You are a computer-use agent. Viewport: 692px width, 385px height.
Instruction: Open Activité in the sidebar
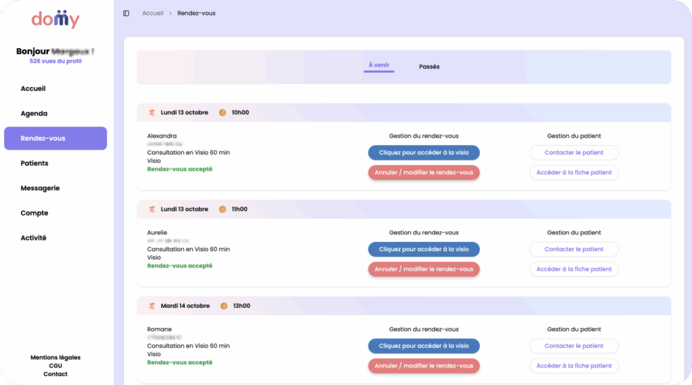tap(34, 238)
